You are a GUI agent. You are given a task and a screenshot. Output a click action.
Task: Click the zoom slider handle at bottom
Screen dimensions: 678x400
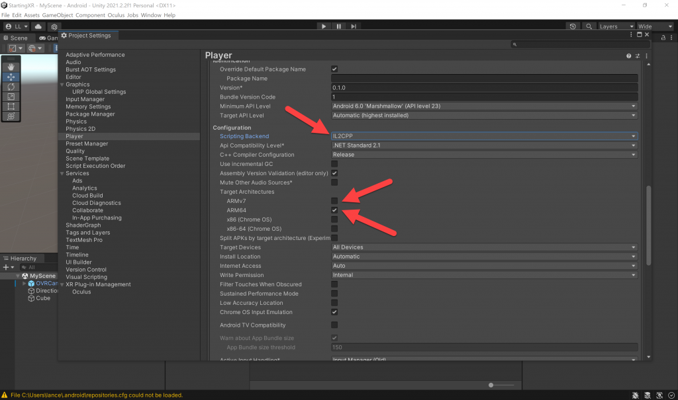491,385
